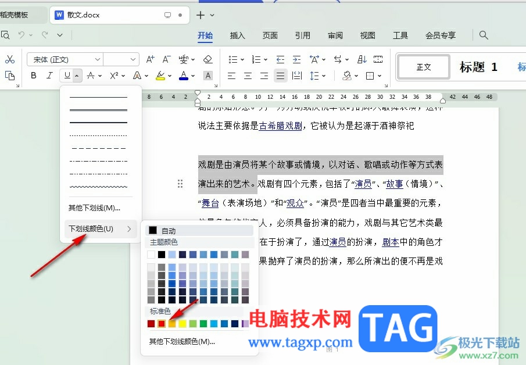Viewport: 526px width, 365px height.
Task: Toggle Italic formatting
Action: pos(49,76)
